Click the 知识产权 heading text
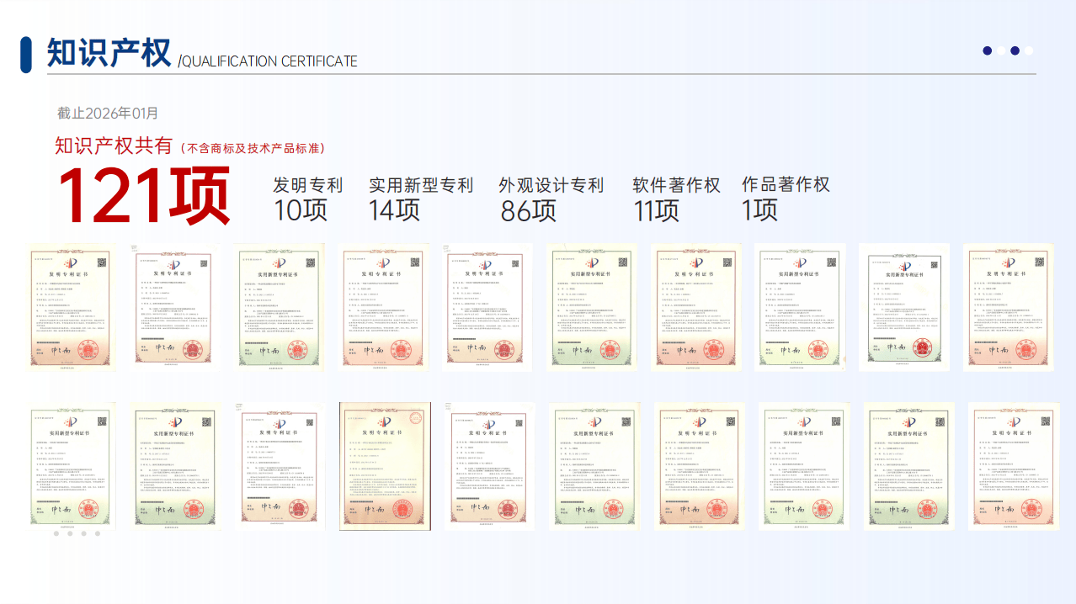The height and width of the screenshot is (604, 1076). coord(109,53)
